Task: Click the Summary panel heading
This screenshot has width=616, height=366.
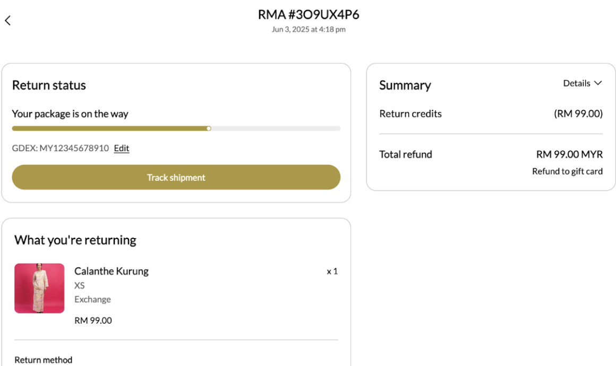Action: pyautogui.click(x=405, y=85)
